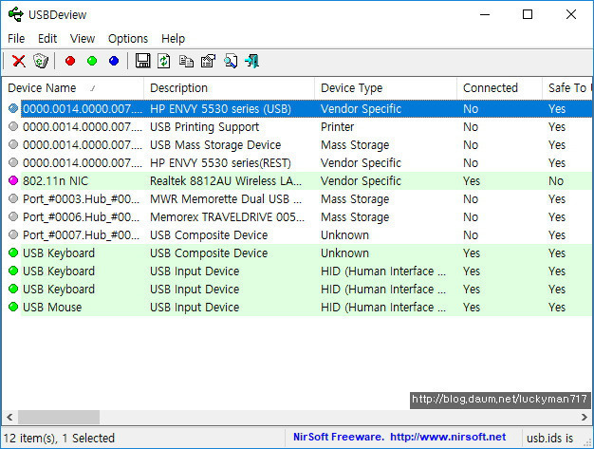Open the Help menu
Screen dimensions: 594x449
click(x=173, y=39)
